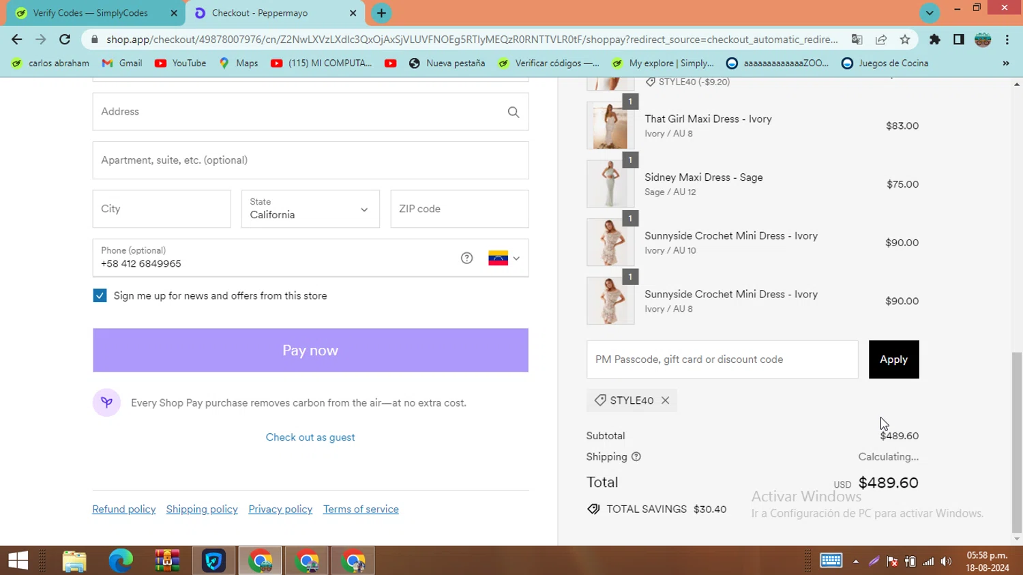The height and width of the screenshot is (575, 1023).
Task: Open File Explorer from the taskbar
Action: click(x=74, y=561)
